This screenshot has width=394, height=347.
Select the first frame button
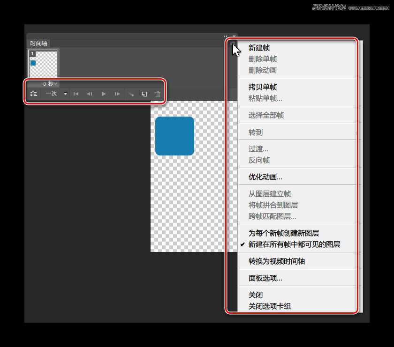(x=76, y=93)
